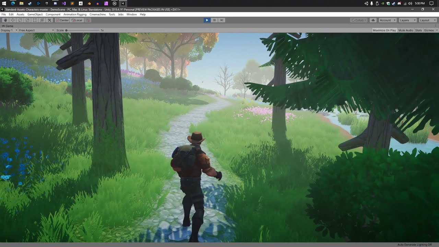The height and width of the screenshot is (247, 439).
Task: Open the Layers dropdown
Action: coord(408,20)
